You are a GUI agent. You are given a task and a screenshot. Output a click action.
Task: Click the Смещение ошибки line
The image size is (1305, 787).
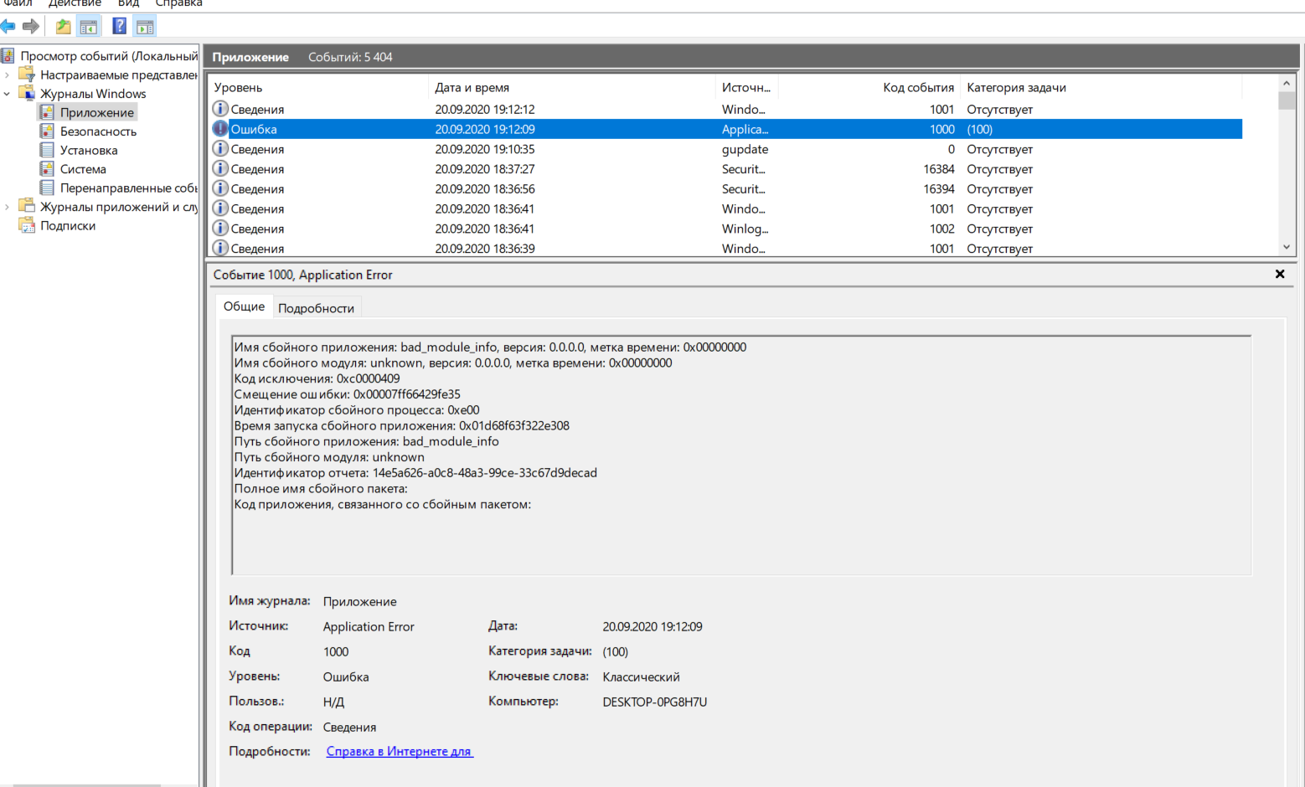[347, 394]
